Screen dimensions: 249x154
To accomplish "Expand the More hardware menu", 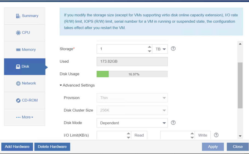I will point(25,117).
